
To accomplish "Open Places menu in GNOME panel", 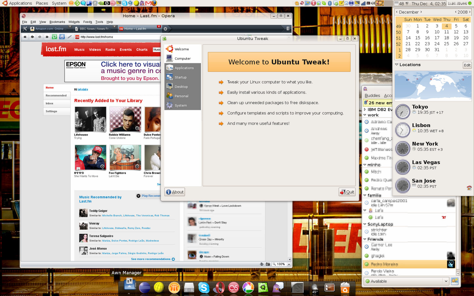I will (42, 3).
